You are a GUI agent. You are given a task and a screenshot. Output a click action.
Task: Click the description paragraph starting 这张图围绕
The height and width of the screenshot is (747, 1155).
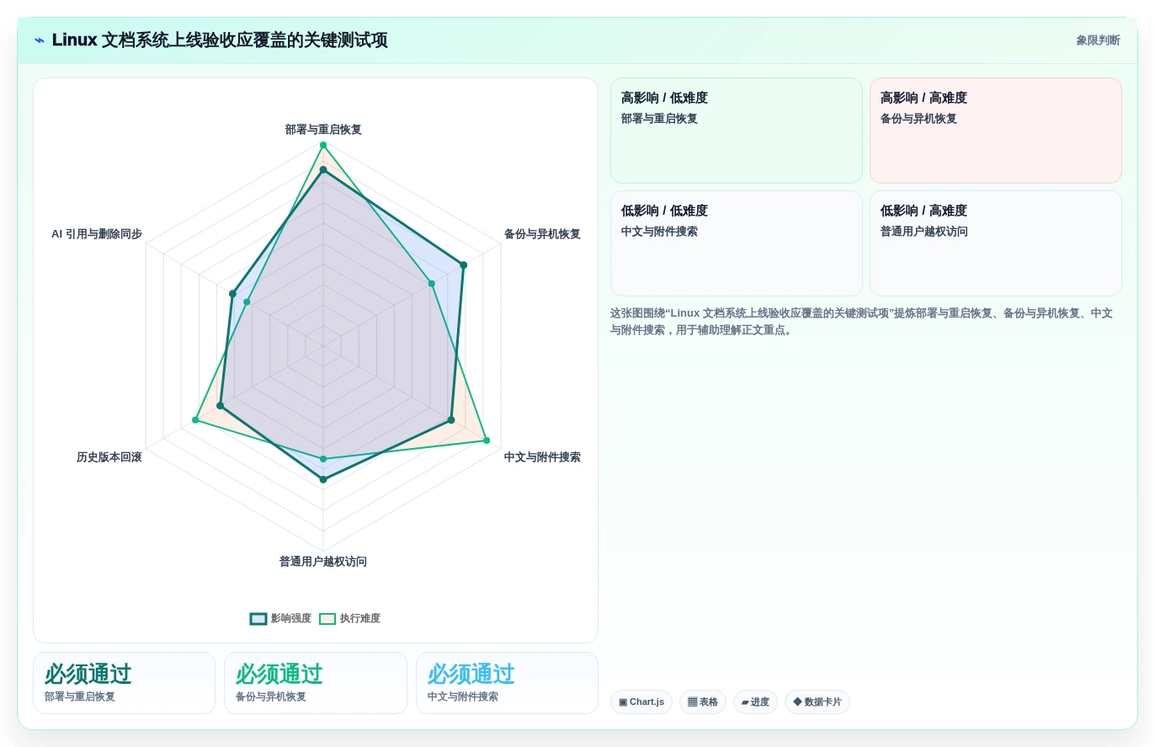[861, 322]
